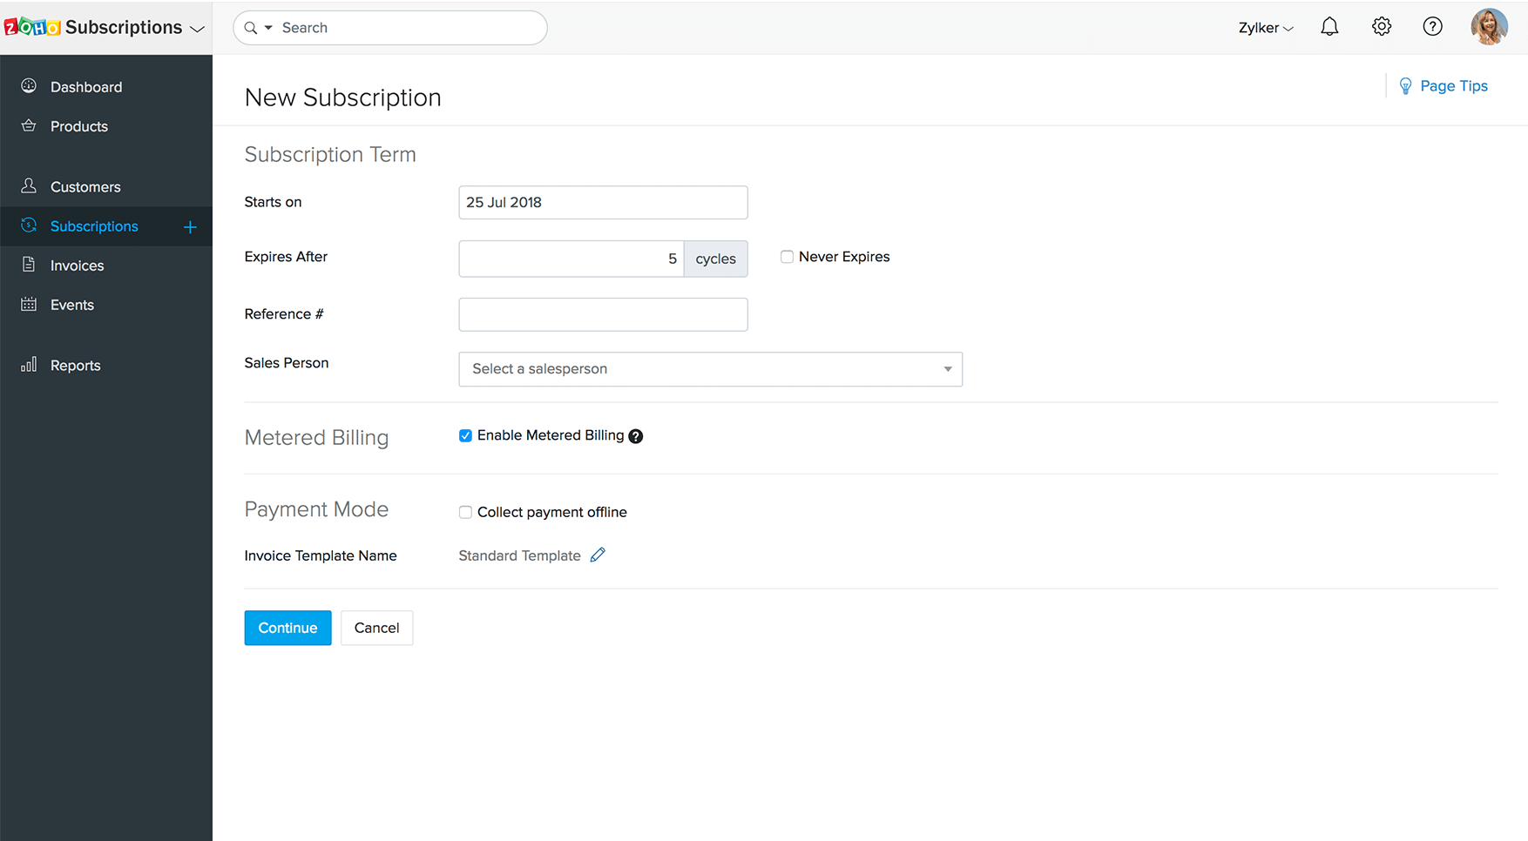Check the Never Expires option
This screenshot has width=1528, height=841.
[787, 257]
